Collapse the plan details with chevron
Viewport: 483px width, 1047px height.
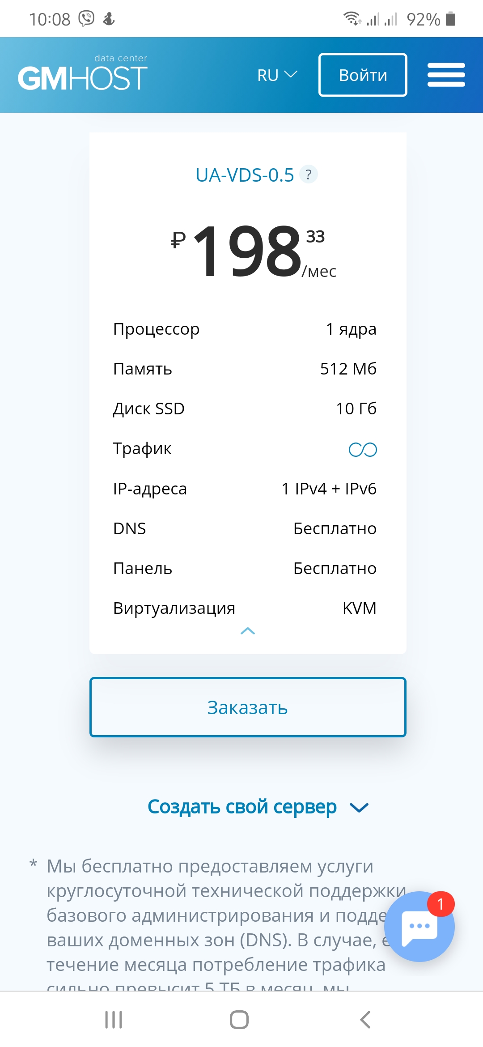[247, 631]
